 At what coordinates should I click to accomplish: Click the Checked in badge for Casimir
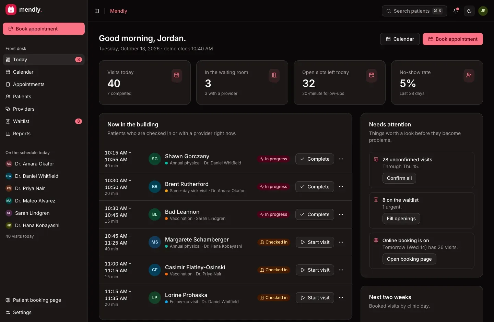click(274, 270)
